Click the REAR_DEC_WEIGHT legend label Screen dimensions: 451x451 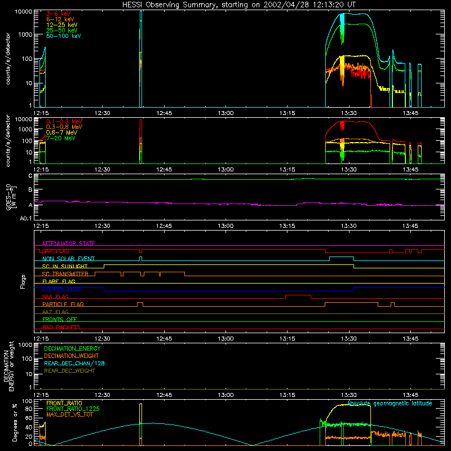click(69, 371)
